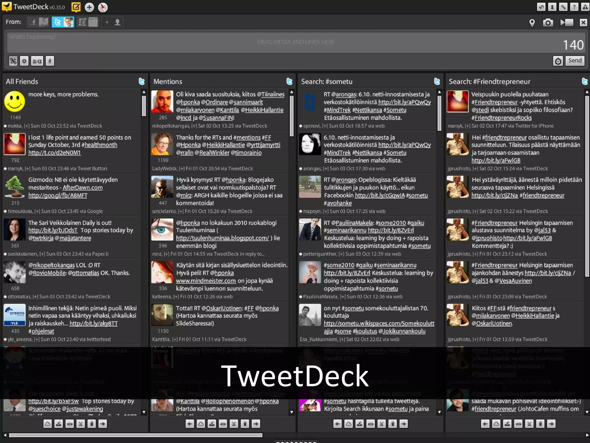This screenshot has height=443, width=590.
Task: Open the http://t.co/d2eN0M1 link
Action: [54, 153]
